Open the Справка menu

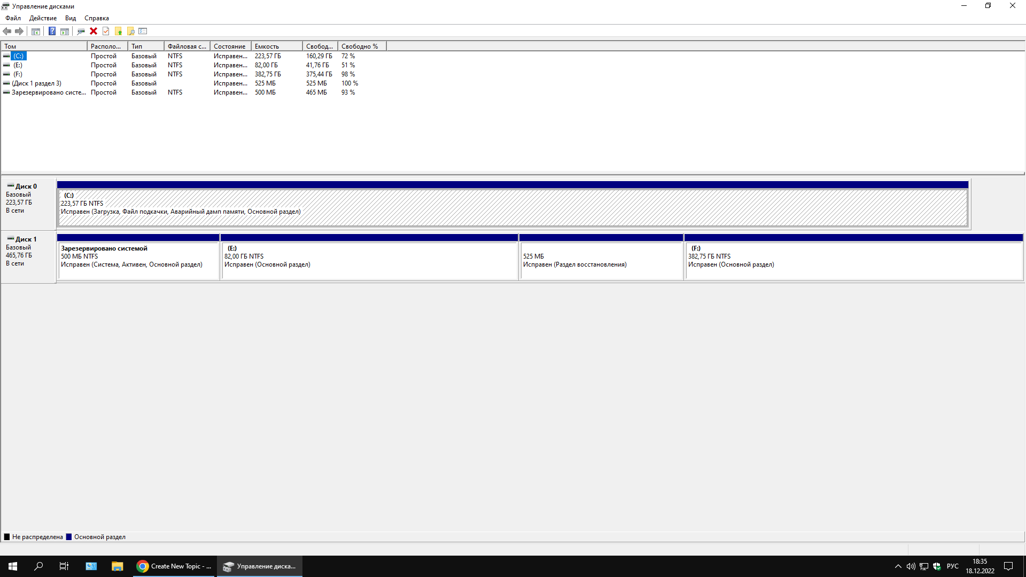(97, 18)
